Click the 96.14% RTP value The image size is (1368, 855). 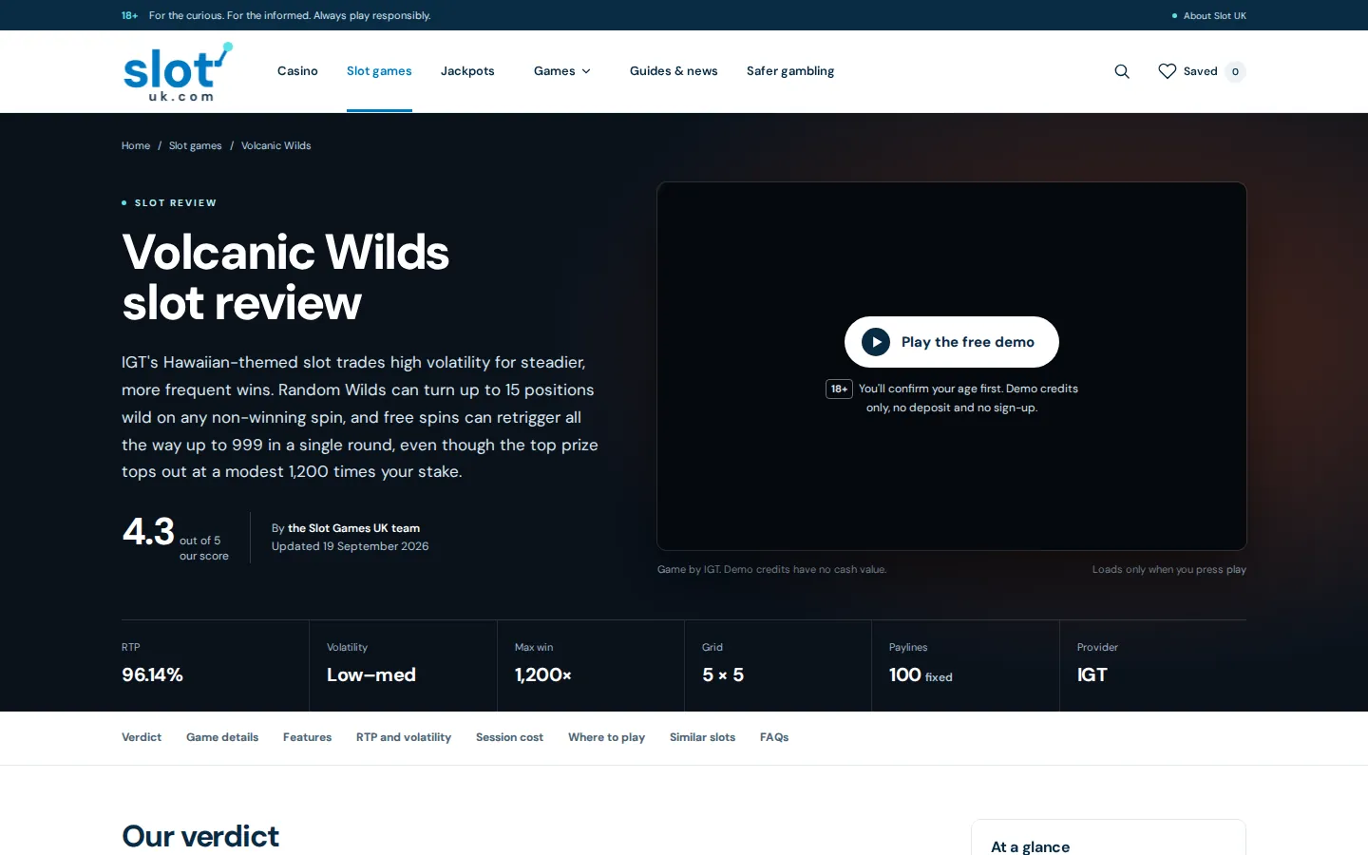tap(152, 674)
